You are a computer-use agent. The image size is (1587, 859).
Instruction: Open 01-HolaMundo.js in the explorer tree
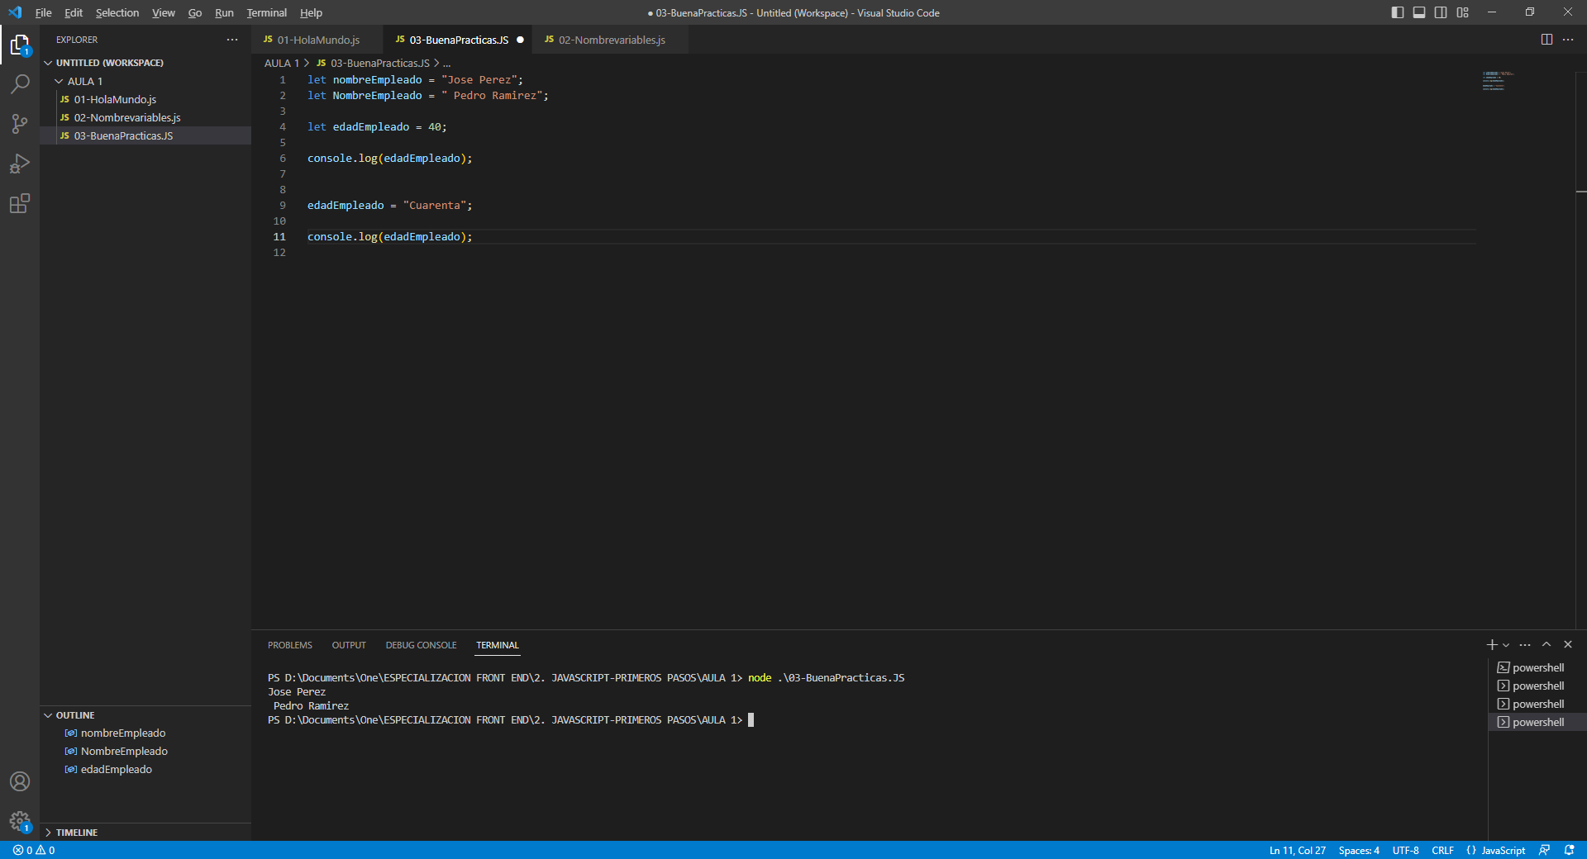pos(115,99)
